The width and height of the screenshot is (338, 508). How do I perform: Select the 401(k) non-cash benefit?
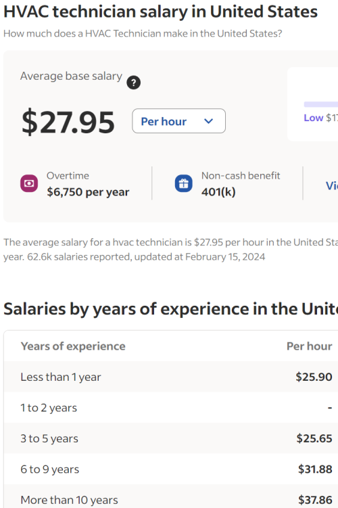[x=218, y=192]
